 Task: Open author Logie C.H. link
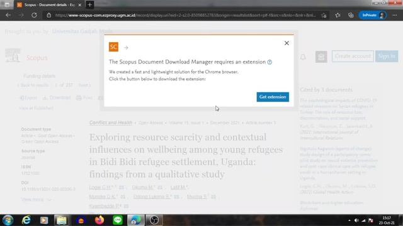click(100, 187)
